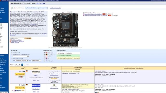Uncheck the Deutschland offers checkbox
This screenshot has height=93, width=166.
pyautogui.click(x=44, y=55)
